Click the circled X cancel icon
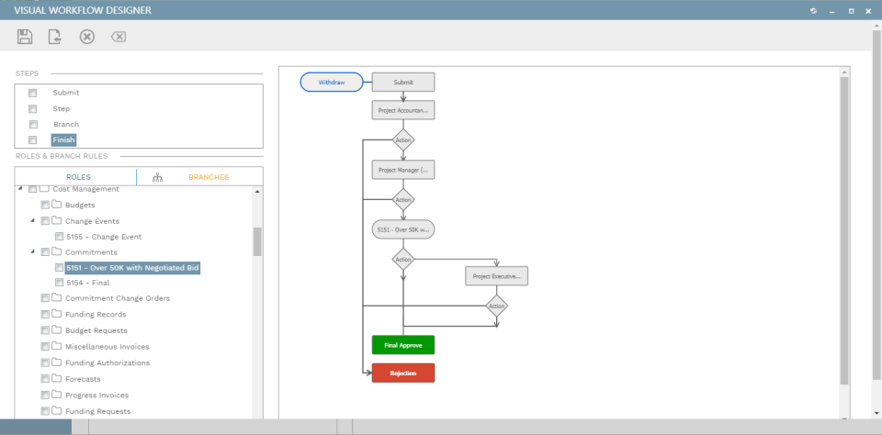The width and height of the screenshot is (882, 435). tap(86, 37)
